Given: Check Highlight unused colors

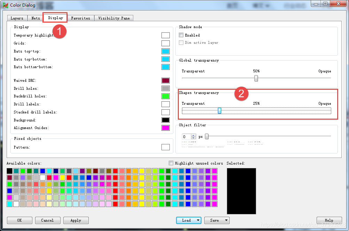Looking at the screenshot, I should pyautogui.click(x=171, y=163).
